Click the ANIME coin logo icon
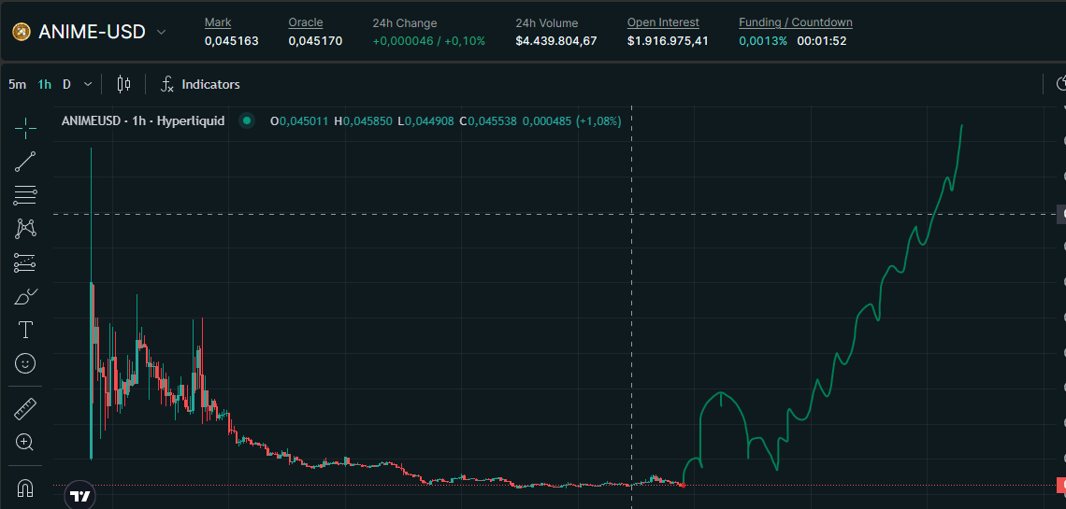The height and width of the screenshot is (509, 1066). [x=22, y=32]
